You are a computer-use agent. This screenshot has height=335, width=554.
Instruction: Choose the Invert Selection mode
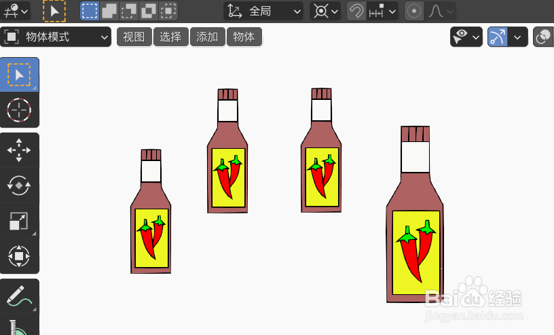coord(149,11)
